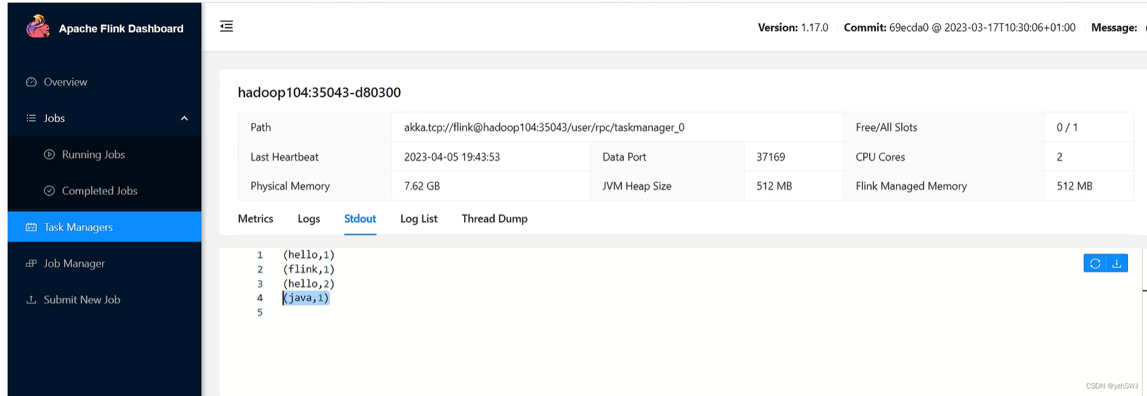Click the (flink,1) output line
The height and width of the screenshot is (396, 1147).
tap(308, 269)
